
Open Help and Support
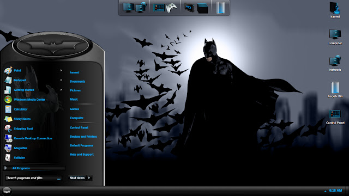click(82, 155)
